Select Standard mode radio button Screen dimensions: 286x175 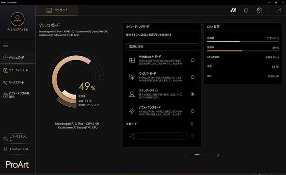192,94
